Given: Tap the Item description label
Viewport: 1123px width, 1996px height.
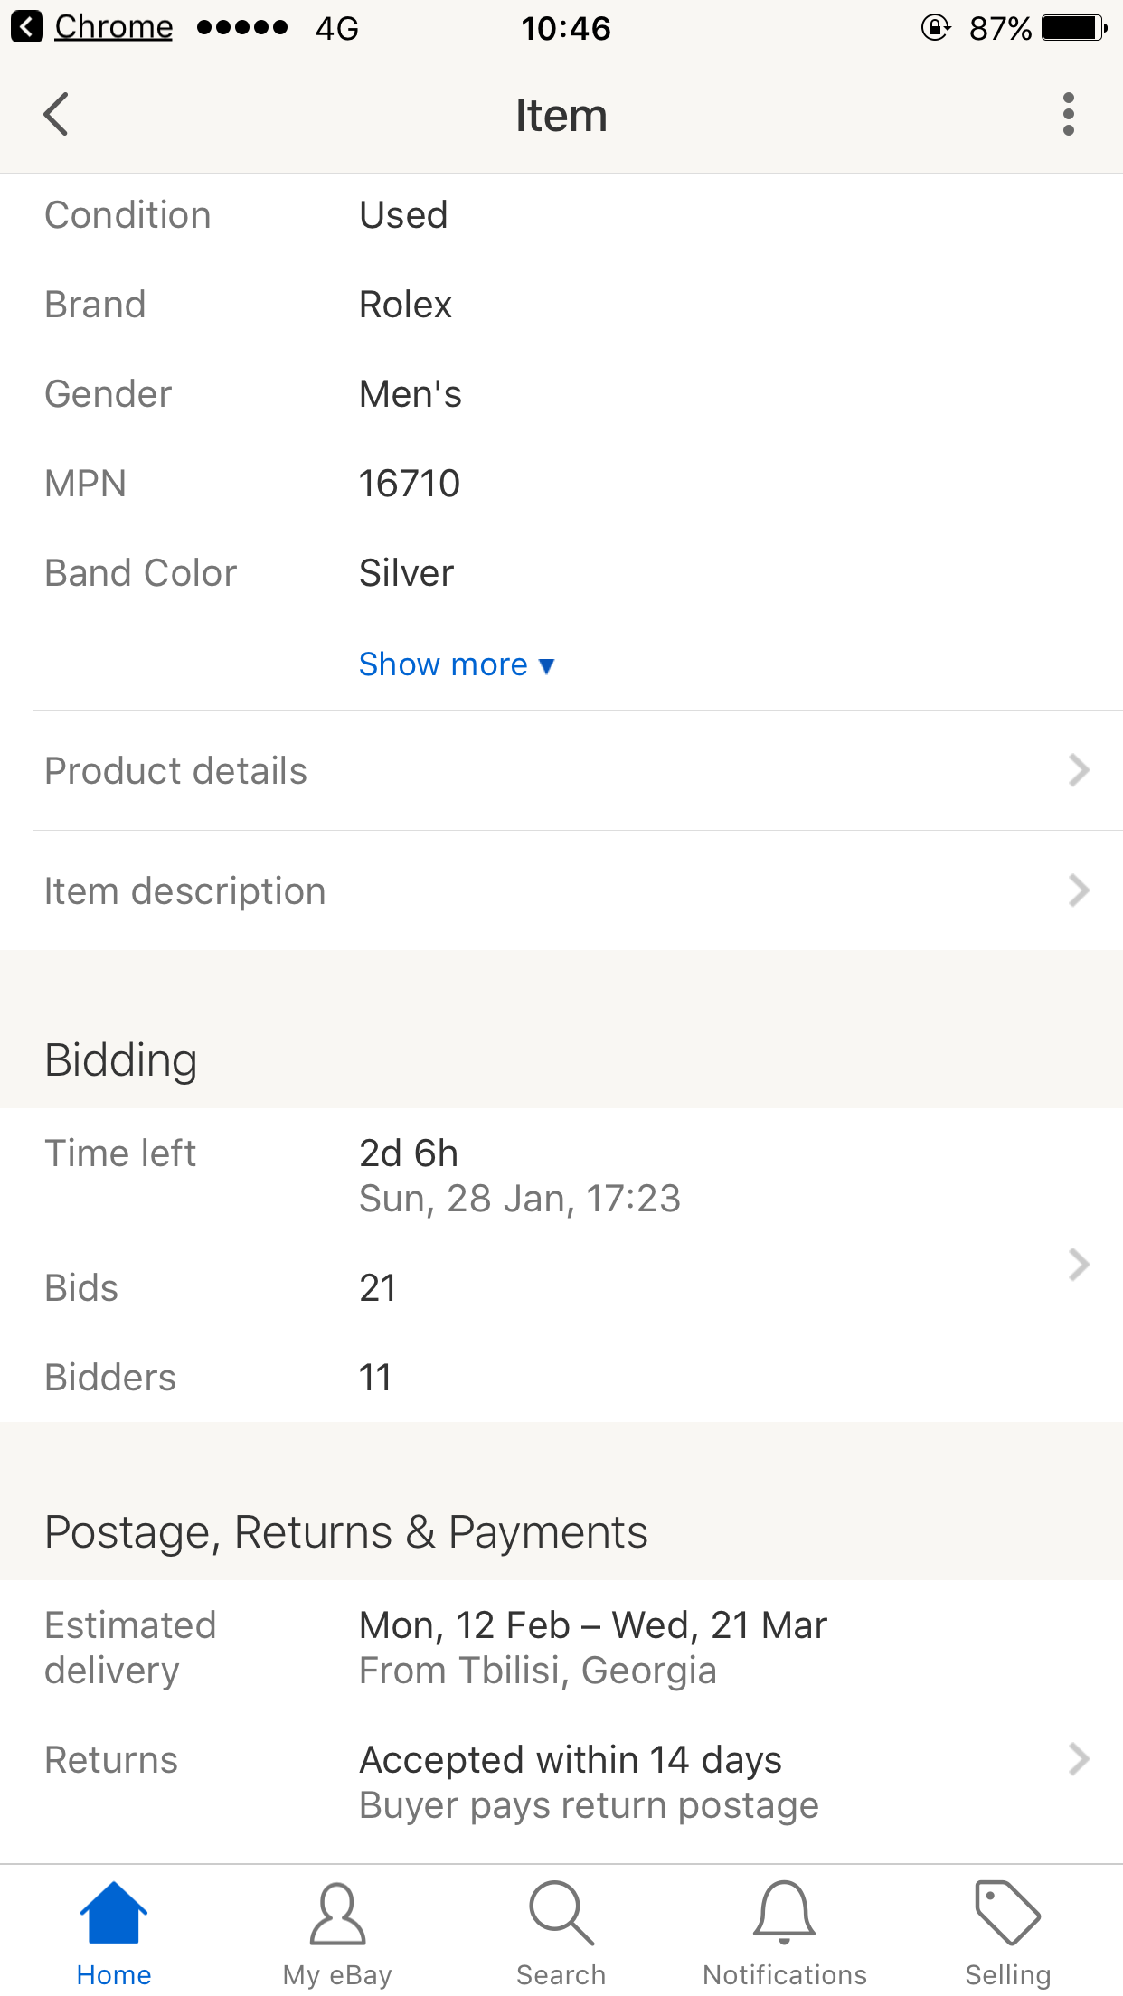Looking at the screenshot, I should [x=185, y=891].
